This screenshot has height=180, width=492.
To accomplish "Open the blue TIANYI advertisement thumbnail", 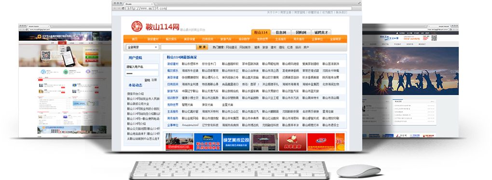I will point(208,142).
